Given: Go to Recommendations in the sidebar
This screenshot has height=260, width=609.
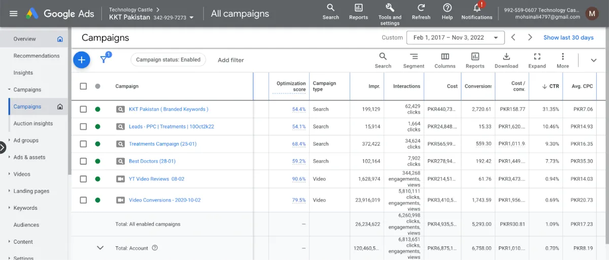Looking at the screenshot, I should [37, 56].
